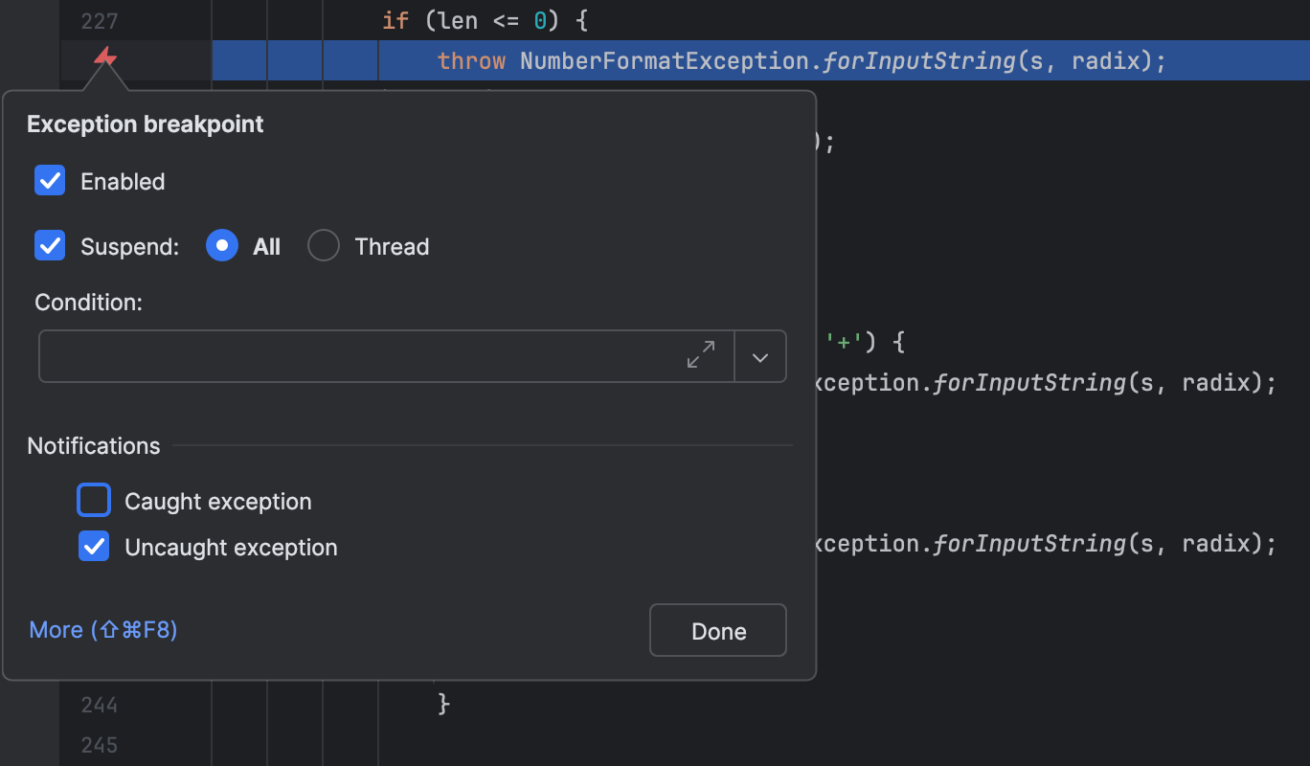Click the highlighted throw keyword
1310x766 pixels.
[471, 61]
